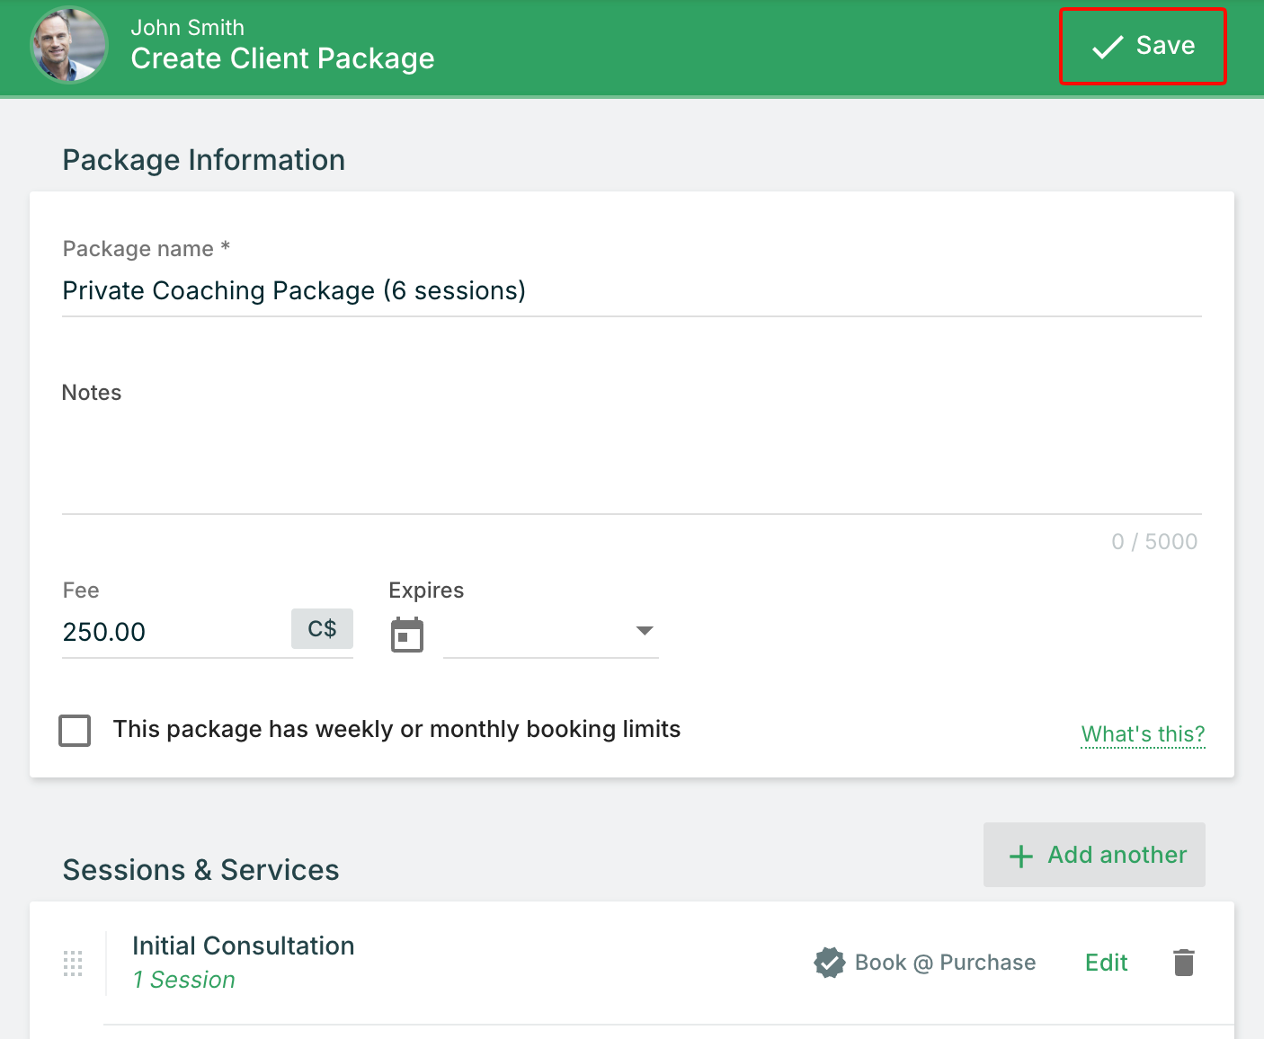1264x1039 pixels.
Task: Open the Expires calendar icon
Action: (x=407, y=635)
